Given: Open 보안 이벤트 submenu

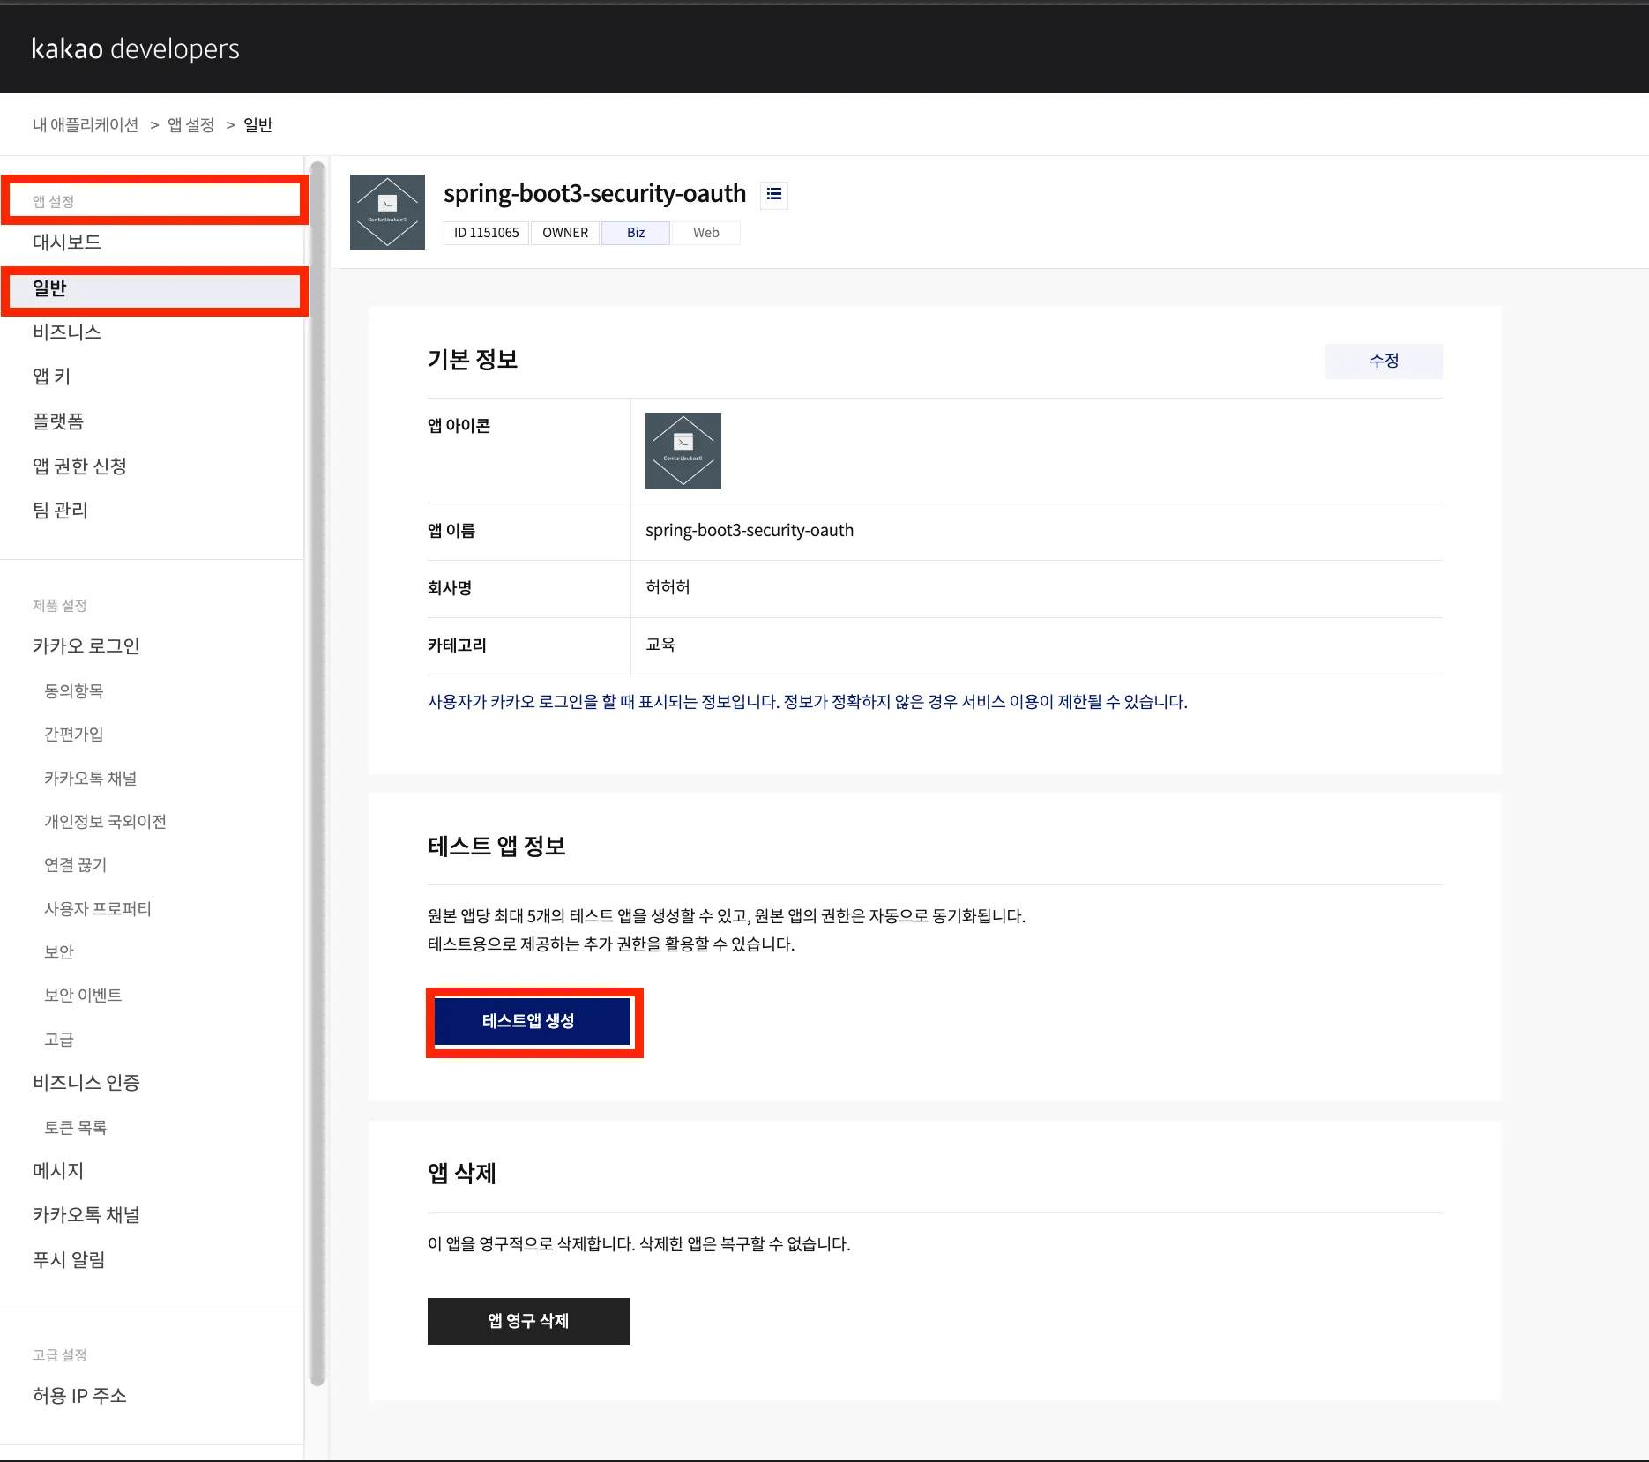Looking at the screenshot, I should coord(83,996).
